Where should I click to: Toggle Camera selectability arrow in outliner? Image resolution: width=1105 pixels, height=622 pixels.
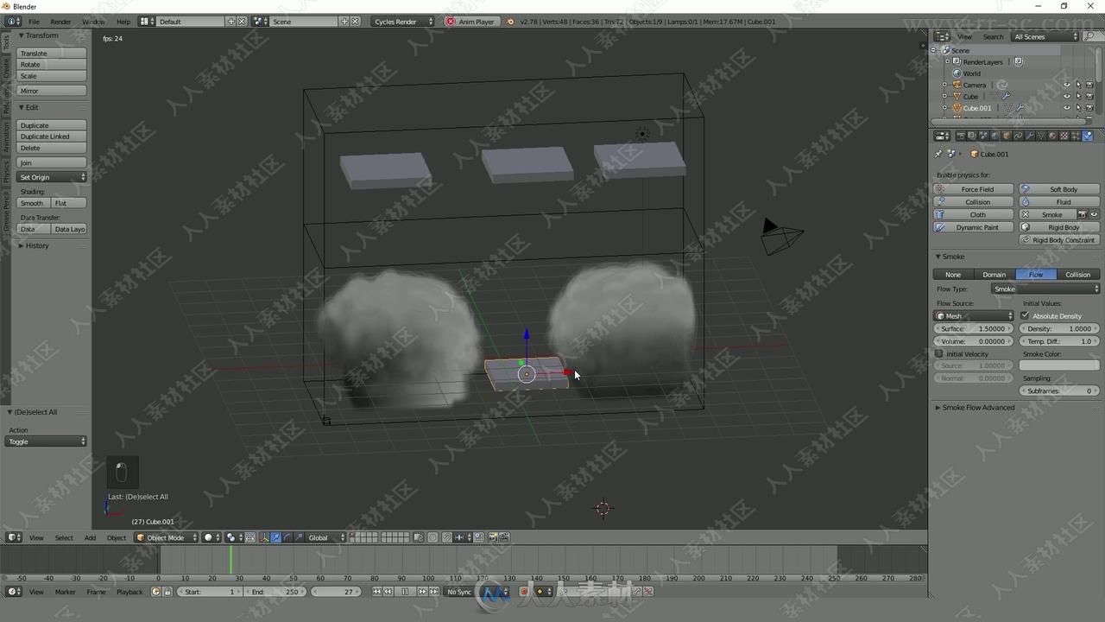click(1078, 85)
